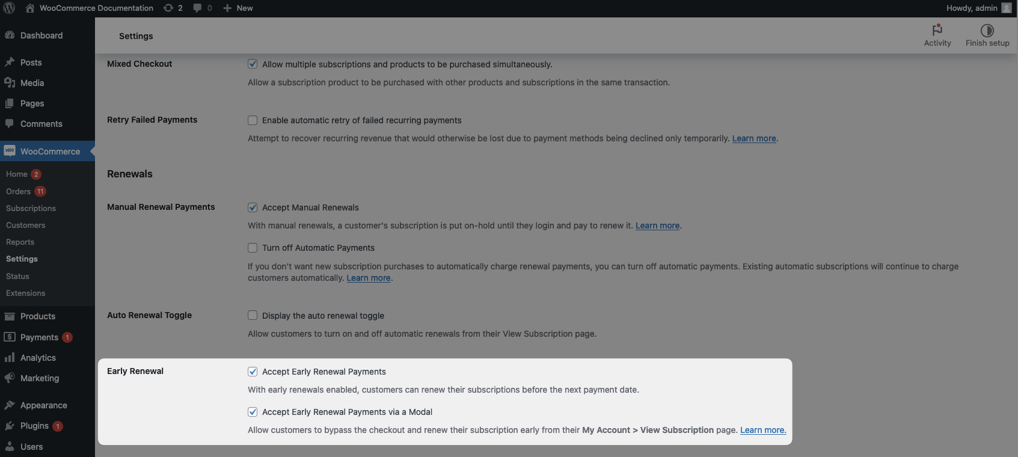Open Status under WooCommerce menu
This screenshot has width=1018, height=457.
(17, 276)
